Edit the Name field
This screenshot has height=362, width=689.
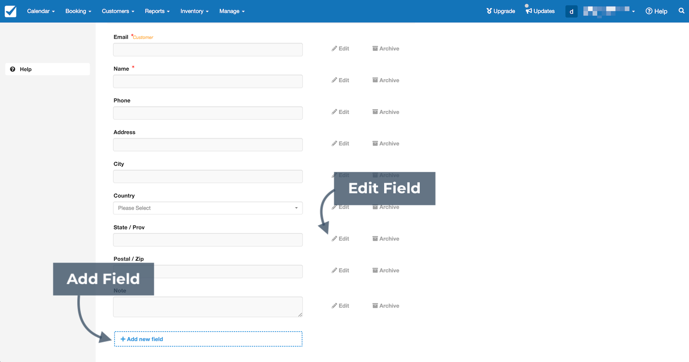point(340,80)
